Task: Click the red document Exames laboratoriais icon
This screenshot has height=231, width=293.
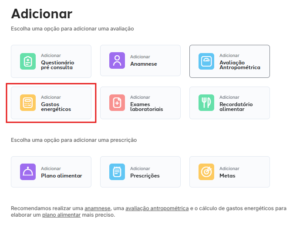Action: point(117,103)
